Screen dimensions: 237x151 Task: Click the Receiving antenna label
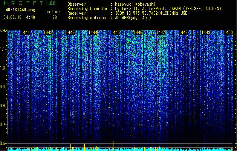[x=87, y=18]
